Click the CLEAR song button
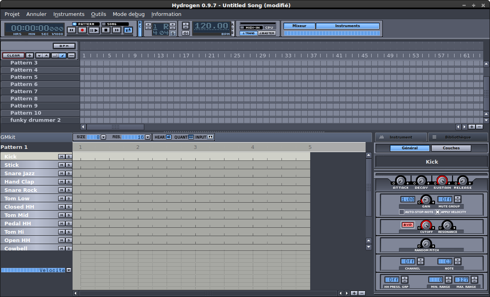 point(14,55)
